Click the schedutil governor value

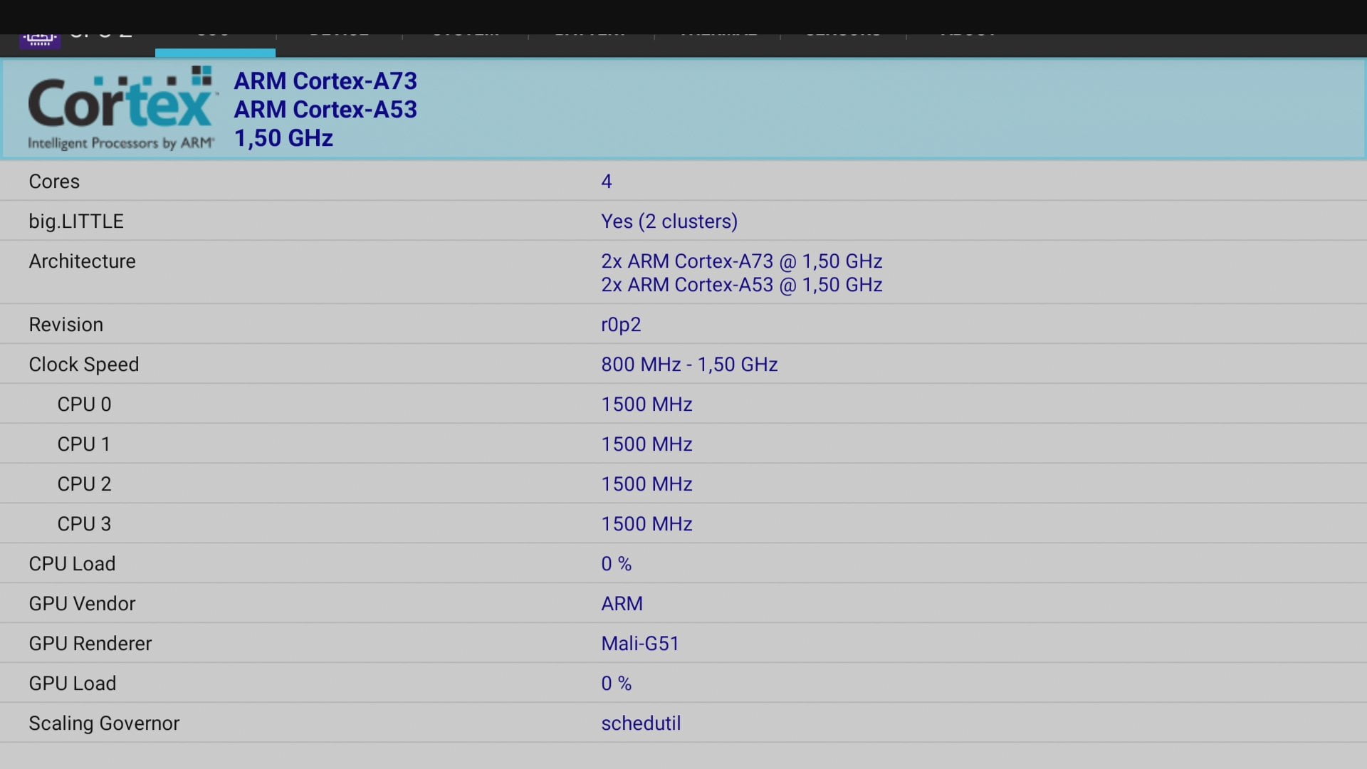pyautogui.click(x=641, y=723)
